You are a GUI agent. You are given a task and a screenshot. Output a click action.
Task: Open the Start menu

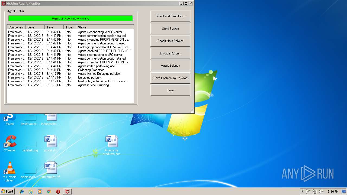click(x=8, y=191)
